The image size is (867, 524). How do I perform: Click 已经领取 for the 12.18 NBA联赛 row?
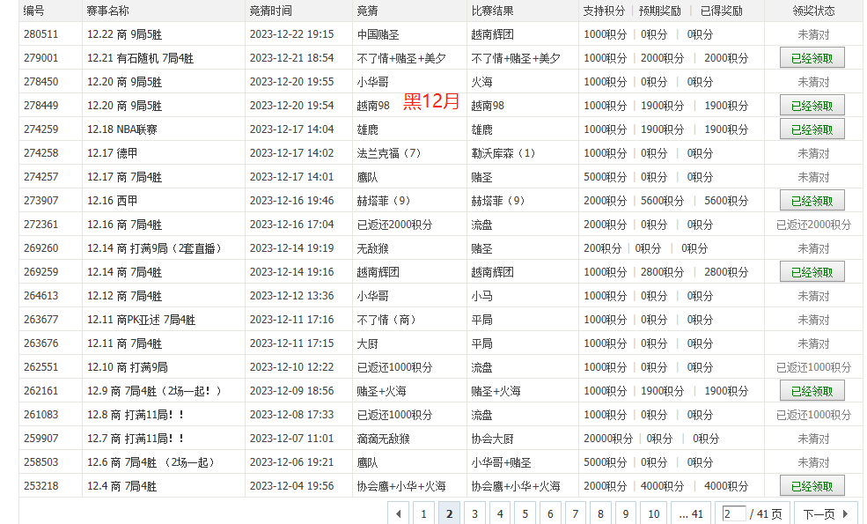pyautogui.click(x=811, y=129)
